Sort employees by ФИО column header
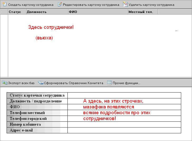This screenshot has width=192, height=141. click(x=97, y=12)
